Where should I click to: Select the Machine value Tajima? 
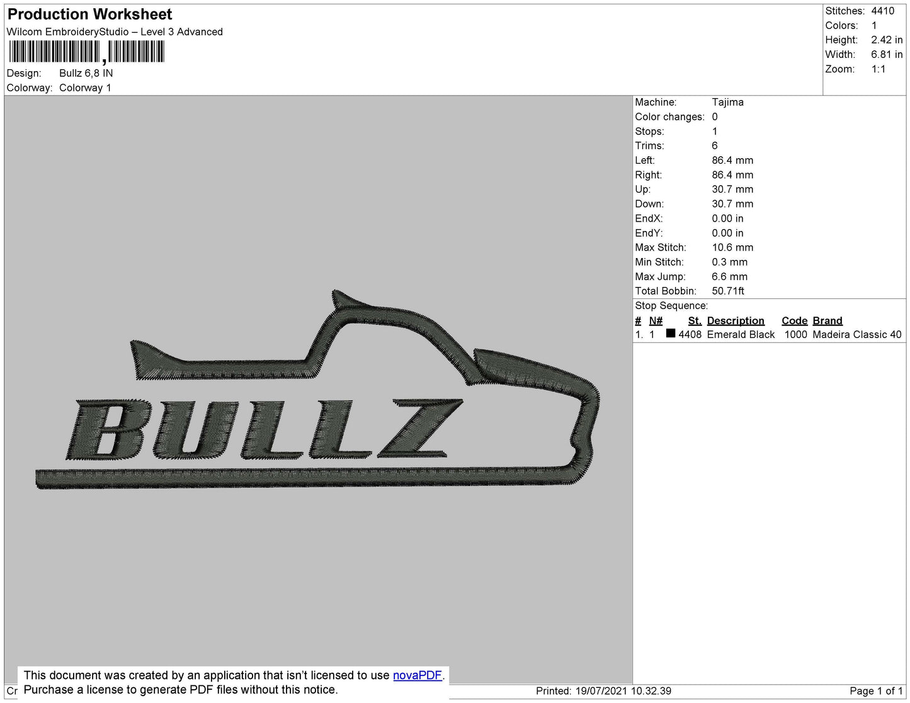click(727, 102)
